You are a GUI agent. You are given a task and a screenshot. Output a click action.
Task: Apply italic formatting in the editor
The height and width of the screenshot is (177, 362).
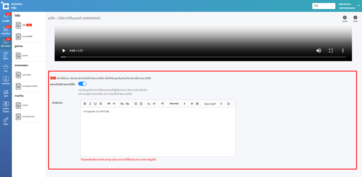[x=90, y=104]
